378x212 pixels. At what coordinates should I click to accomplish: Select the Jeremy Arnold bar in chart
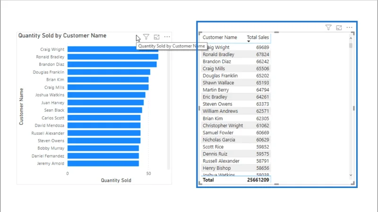tap(103, 163)
